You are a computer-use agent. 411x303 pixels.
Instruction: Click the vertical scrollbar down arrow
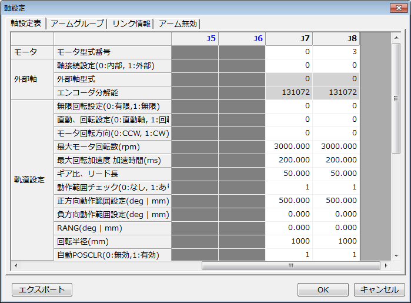click(396, 255)
